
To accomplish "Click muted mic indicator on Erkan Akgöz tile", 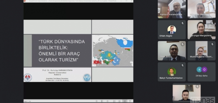I will point(183,23).
